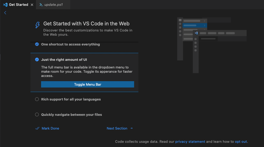Check the Rich support for all your languages circle
Viewport: 264px width, 147px height.
tap(37, 99)
